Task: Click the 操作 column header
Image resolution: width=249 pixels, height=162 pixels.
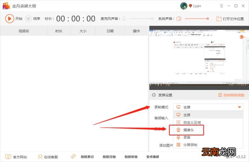Action: 136,31
